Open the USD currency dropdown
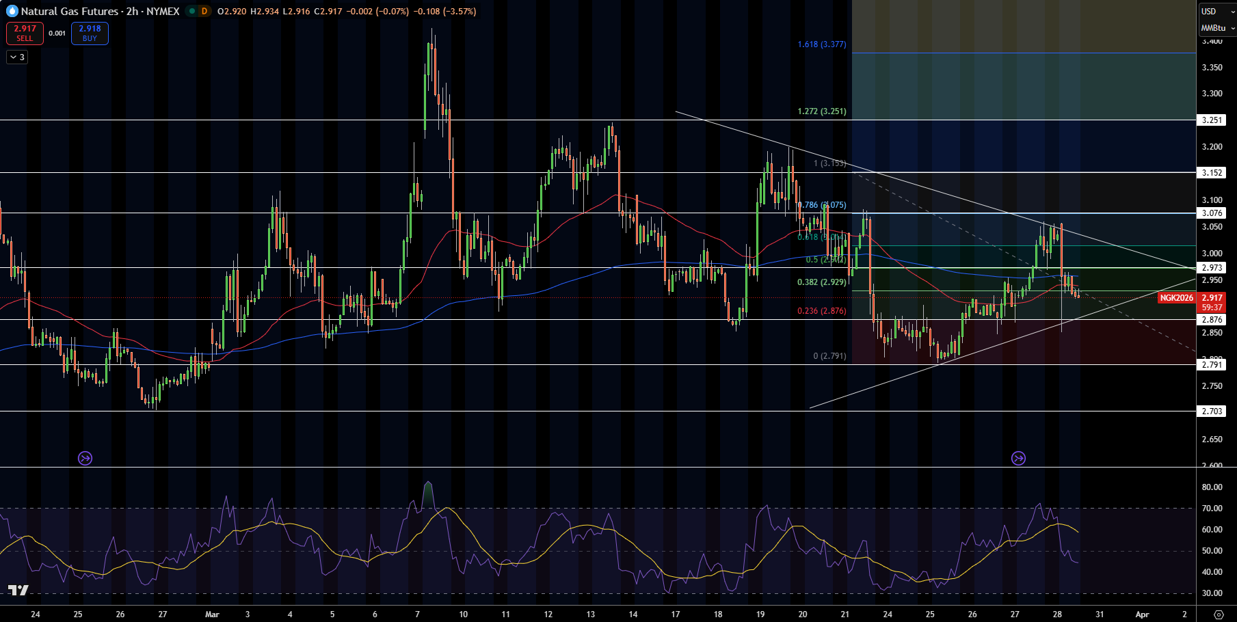Screen dimensions: 1237x622 [x=1217, y=12]
